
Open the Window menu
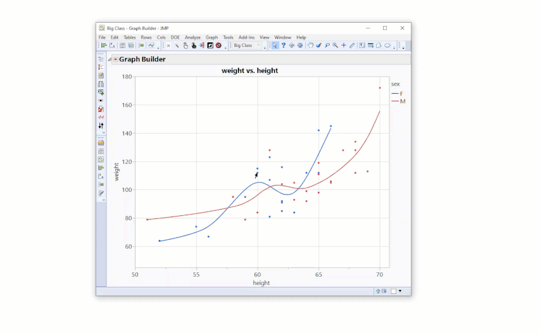[283, 37]
